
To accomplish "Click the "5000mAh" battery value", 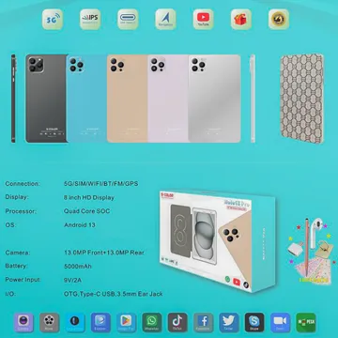I will point(78,267).
